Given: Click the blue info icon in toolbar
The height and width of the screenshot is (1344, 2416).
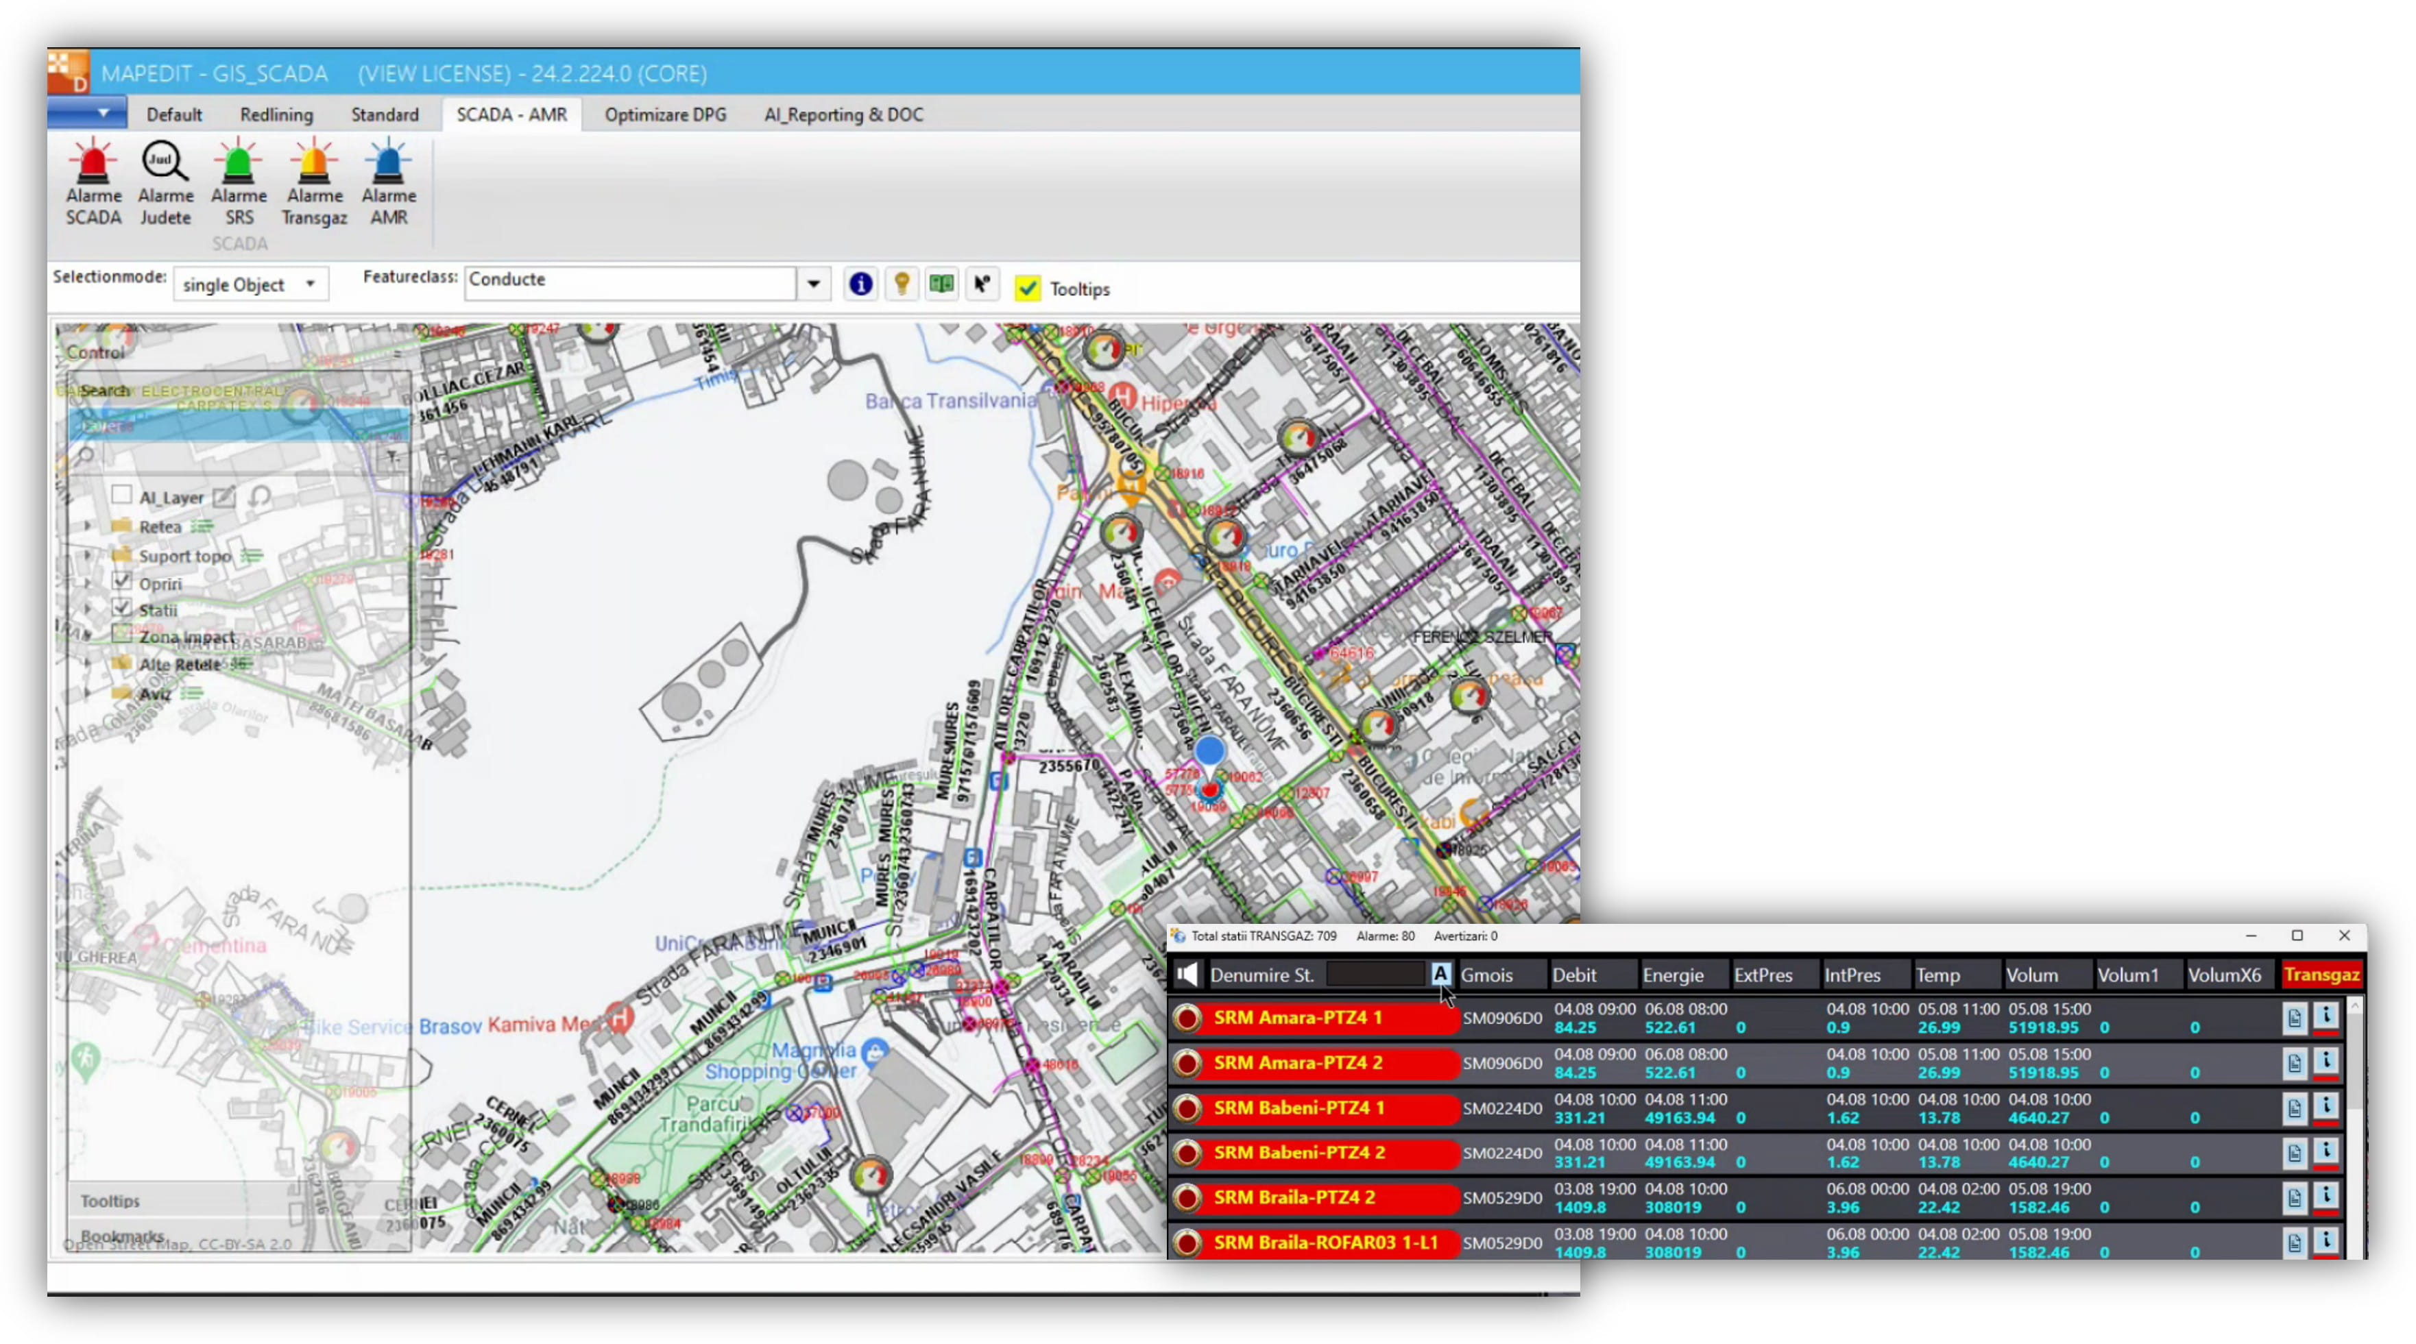Looking at the screenshot, I should click(860, 284).
